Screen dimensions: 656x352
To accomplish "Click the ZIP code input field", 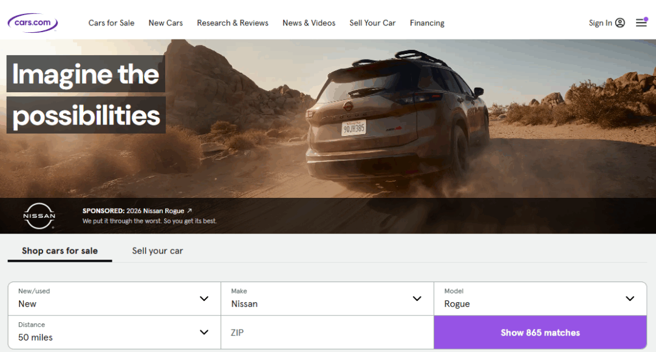I will point(327,333).
